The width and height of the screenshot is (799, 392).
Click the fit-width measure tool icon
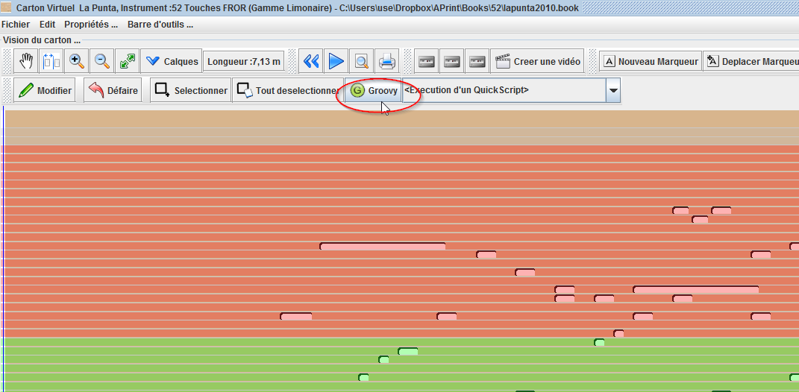tap(51, 62)
